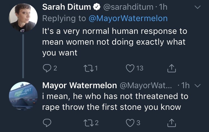The image size is (209, 132).
Task: Open Mayor Watermelon tweet options chevron
Action: coord(197,85)
